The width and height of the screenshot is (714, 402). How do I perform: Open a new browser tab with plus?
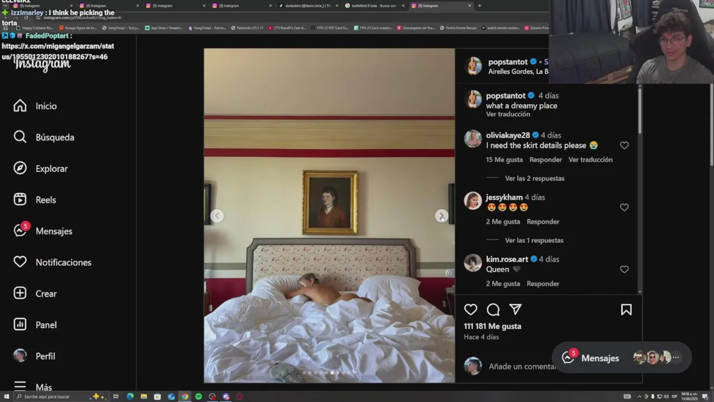click(479, 6)
